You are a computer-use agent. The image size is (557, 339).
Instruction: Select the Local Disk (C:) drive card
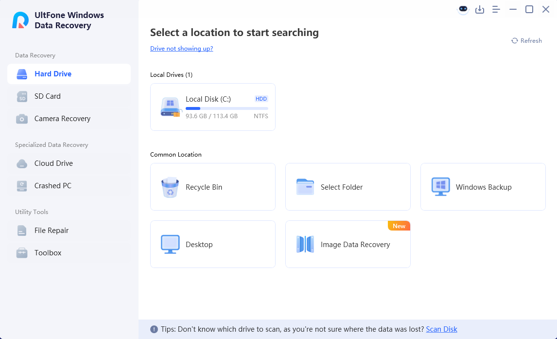[x=213, y=107]
